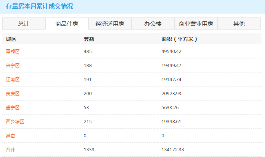Click the 套数 column header
This screenshot has height=157, width=265.
click(x=89, y=39)
